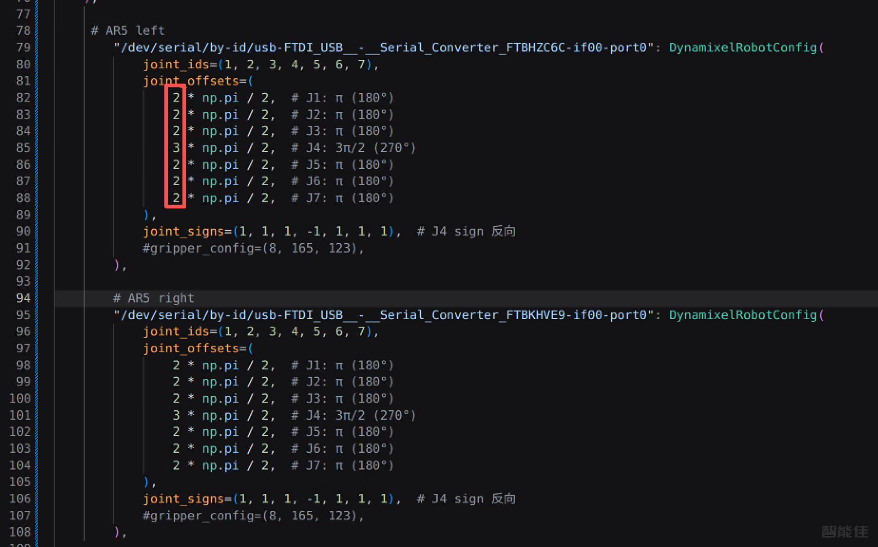This screenshot has height=547, width=878.
Task: Click line number 108 in the gutter
Action: pyautogui.click(x=20, y=532)
